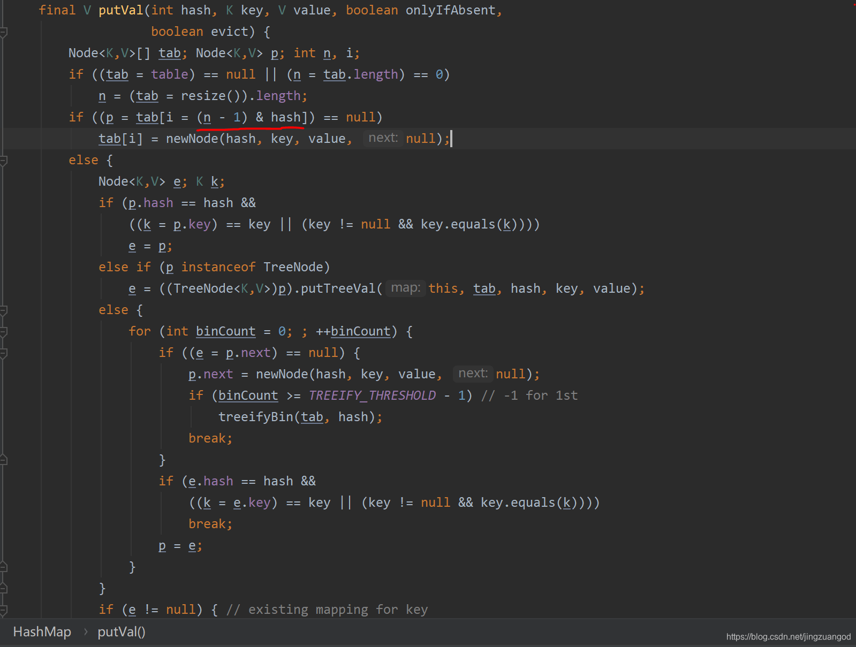Click the 'table' field reference

point(170,74)
